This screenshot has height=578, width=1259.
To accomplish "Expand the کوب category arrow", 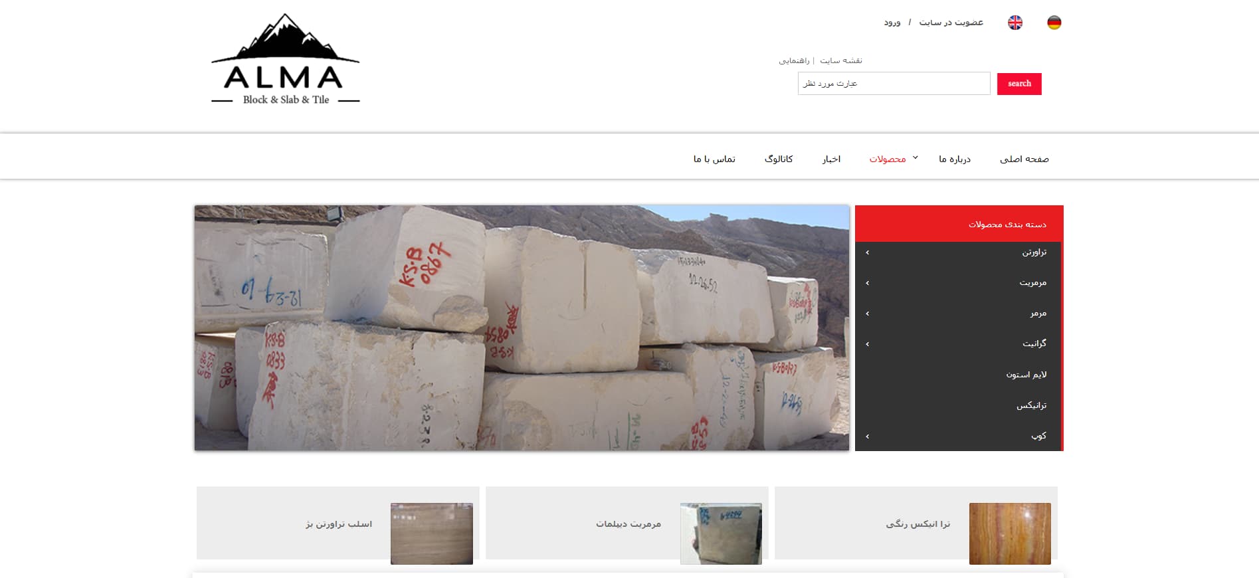I will (x=868, y=436).
